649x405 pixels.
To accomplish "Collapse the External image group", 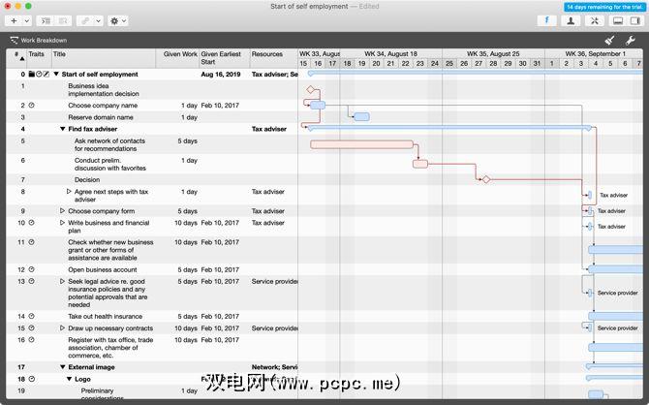I will pos(63,367).
